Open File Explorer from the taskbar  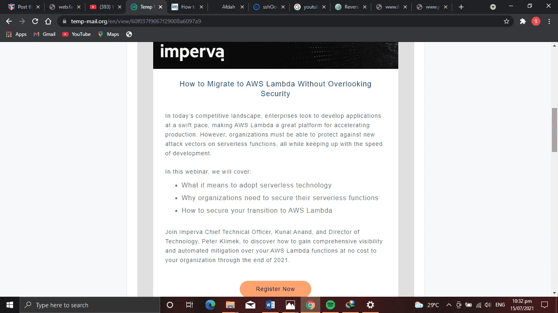[230, 305]
